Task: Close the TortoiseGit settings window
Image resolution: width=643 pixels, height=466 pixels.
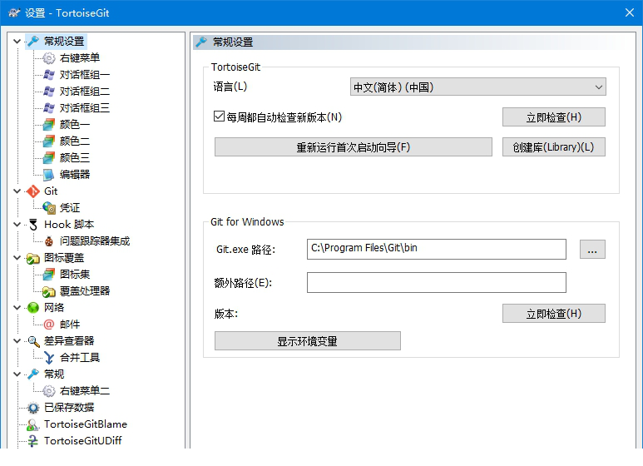Action: pos(630,12)
